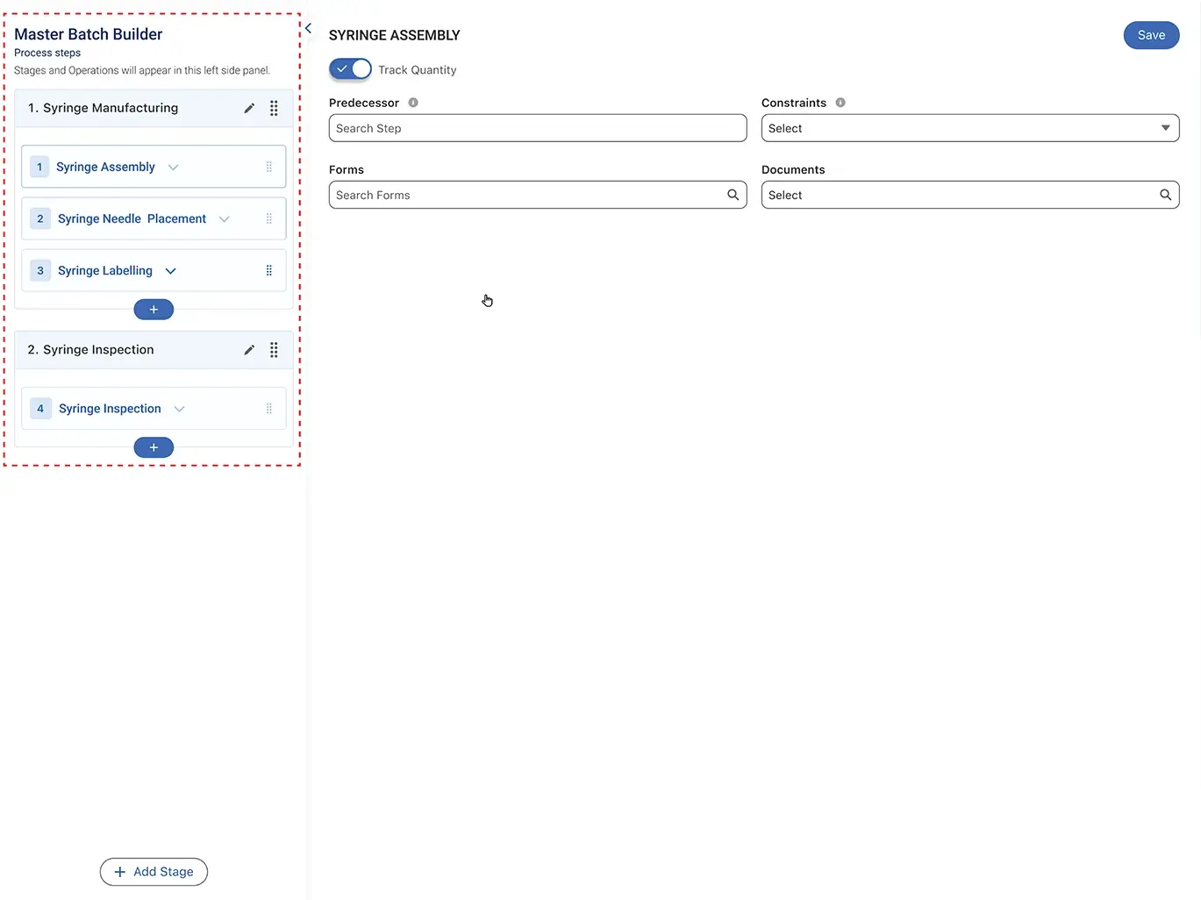Click the Syringe Inspection stage drag handle
Screen dimensions: 1201x900
pos(274,350)
